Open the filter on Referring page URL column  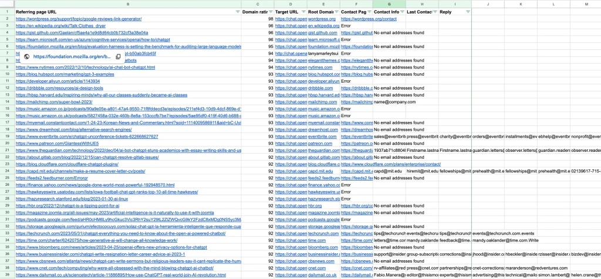237,12
